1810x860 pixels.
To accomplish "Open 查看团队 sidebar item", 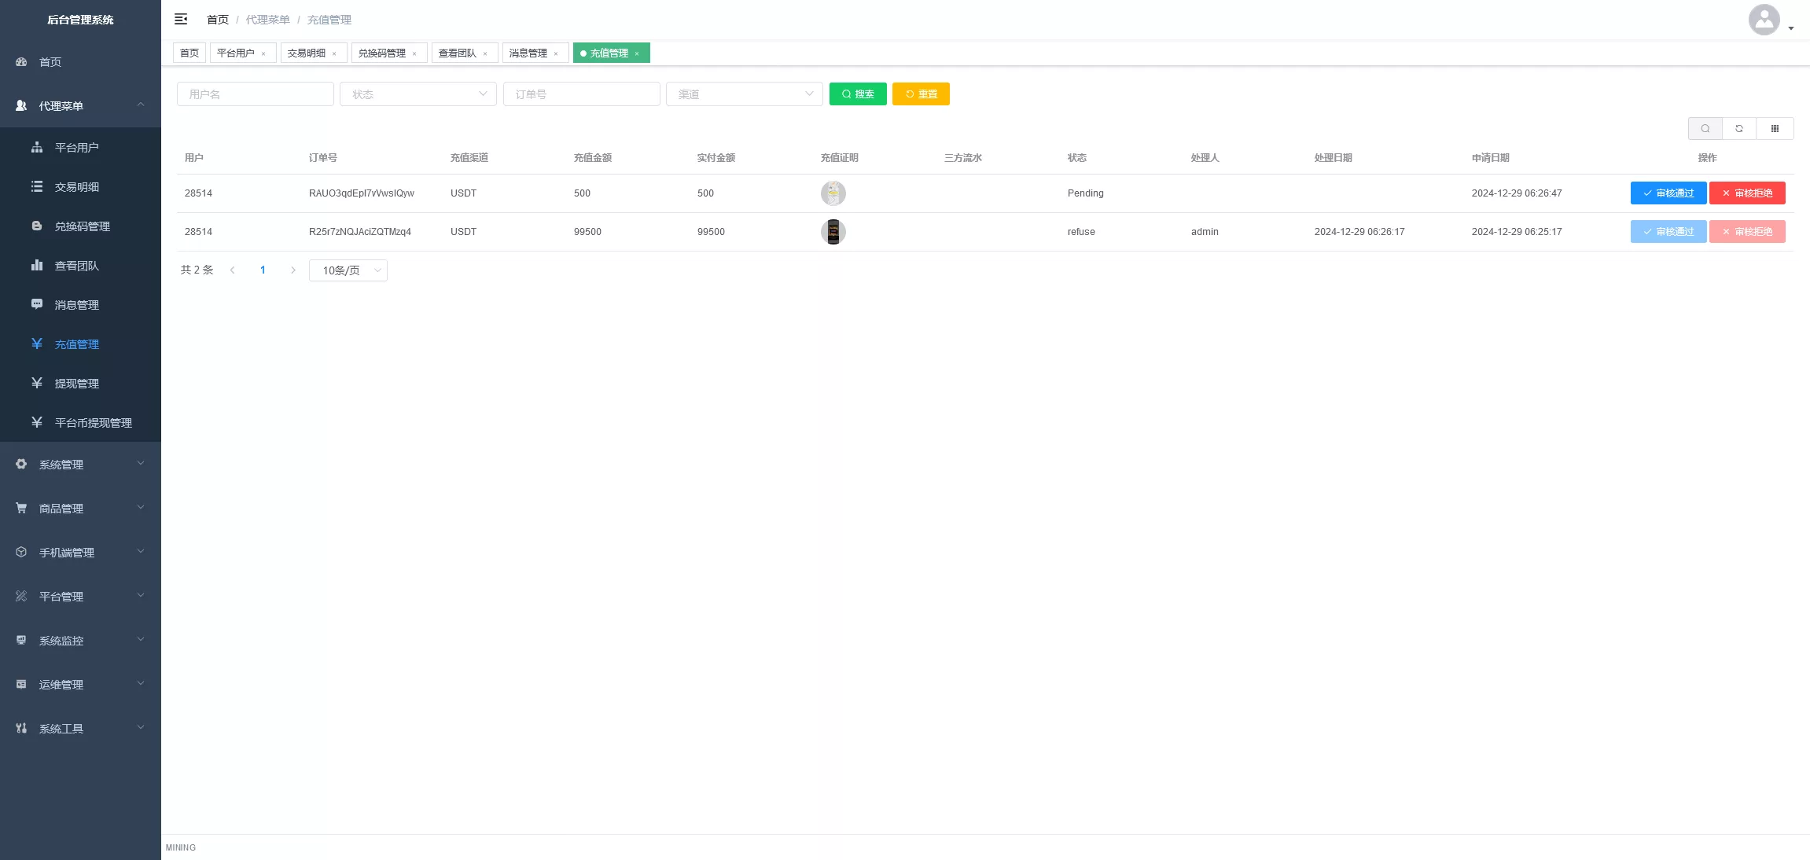I will (76, 266).
